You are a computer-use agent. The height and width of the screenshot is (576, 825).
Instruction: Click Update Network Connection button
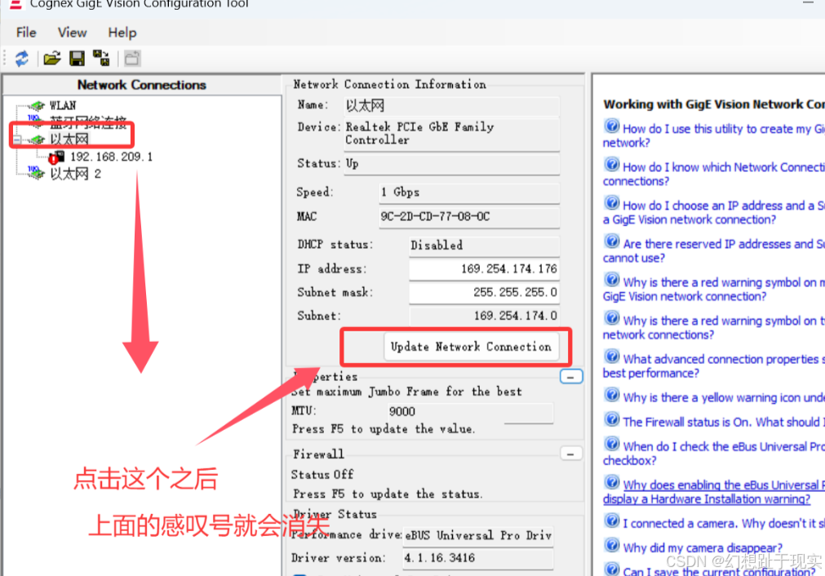[471, 347]
